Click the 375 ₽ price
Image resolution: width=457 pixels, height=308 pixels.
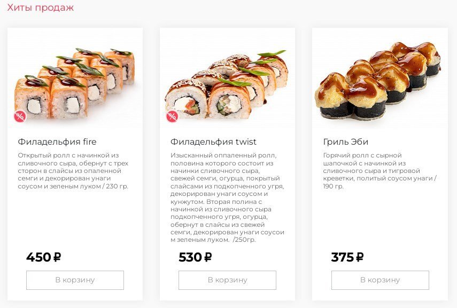pyautogui.click(x=347, y=257)
